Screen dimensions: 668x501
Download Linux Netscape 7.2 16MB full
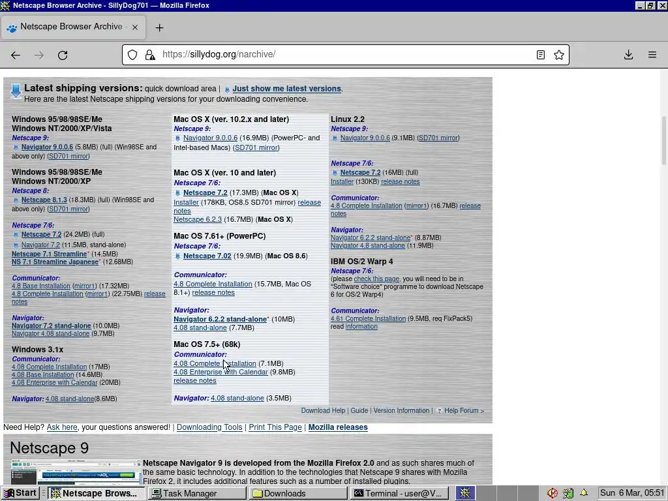click(360, 172)
